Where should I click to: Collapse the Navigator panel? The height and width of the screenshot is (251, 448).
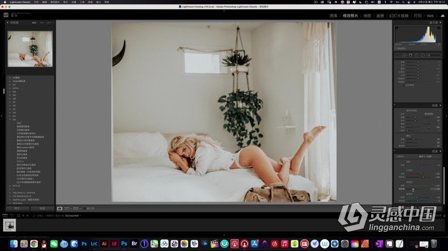click(x=7, y=22)
